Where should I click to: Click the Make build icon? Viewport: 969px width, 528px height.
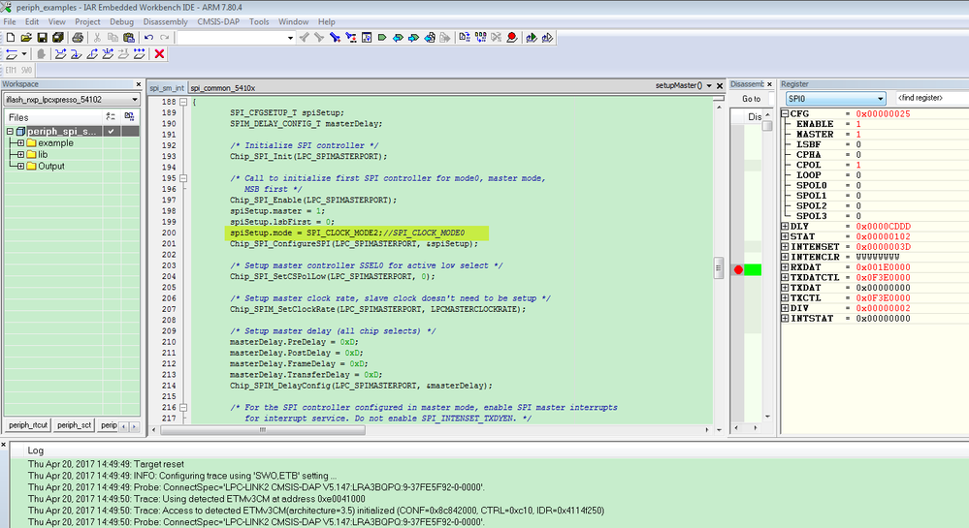481,38
